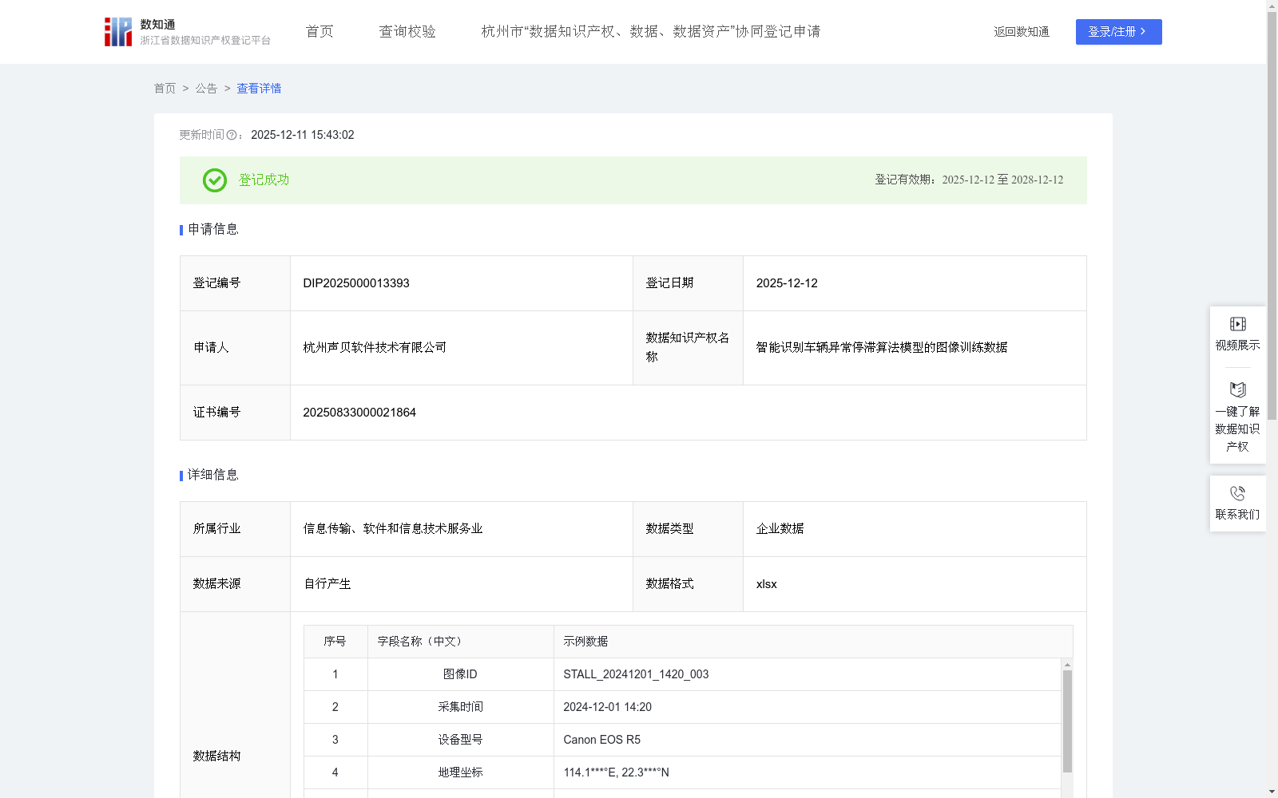Click the 数据结构 row label
The height and width of the screenshot is (798, 1278).
(x=216, y=756)
